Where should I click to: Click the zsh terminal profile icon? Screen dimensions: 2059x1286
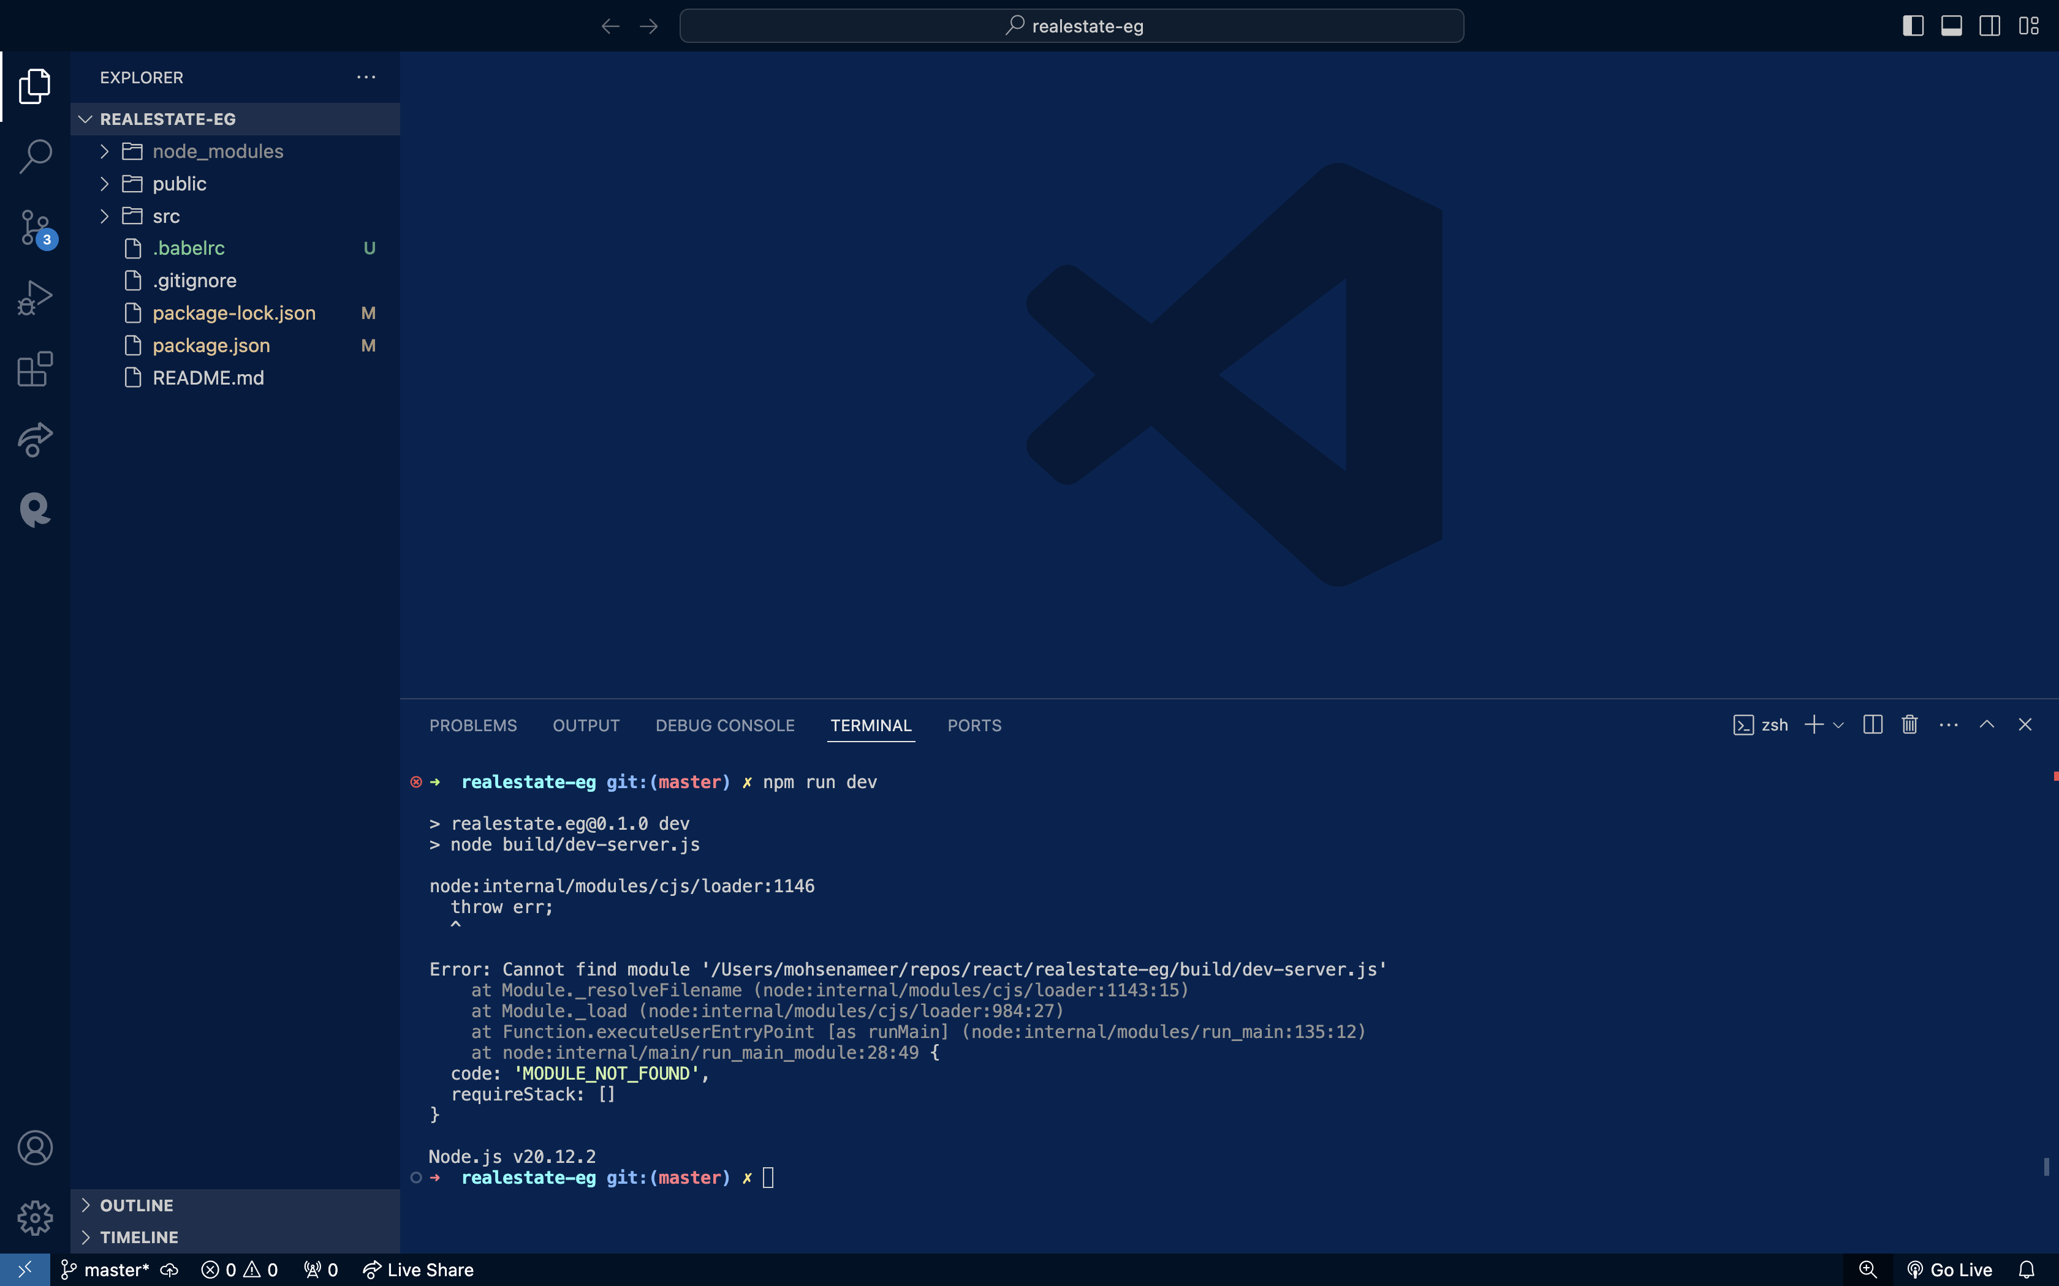[1743, 724]
